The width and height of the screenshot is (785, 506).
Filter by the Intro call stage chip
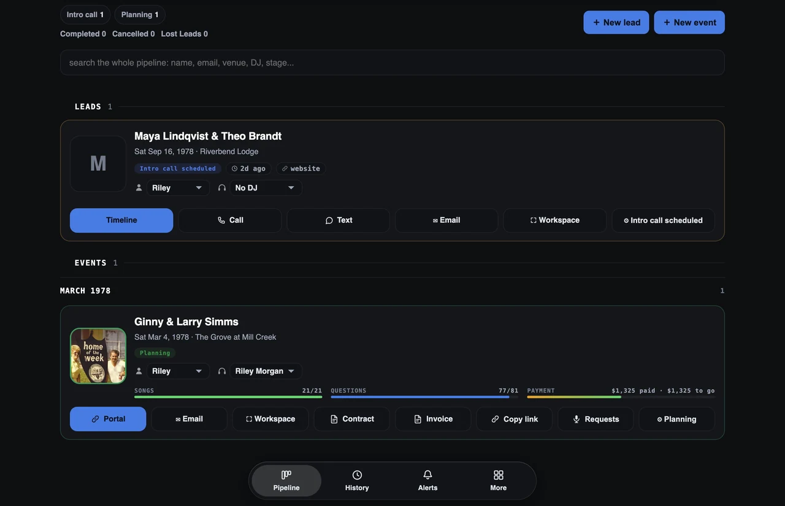tap(85, 15)
